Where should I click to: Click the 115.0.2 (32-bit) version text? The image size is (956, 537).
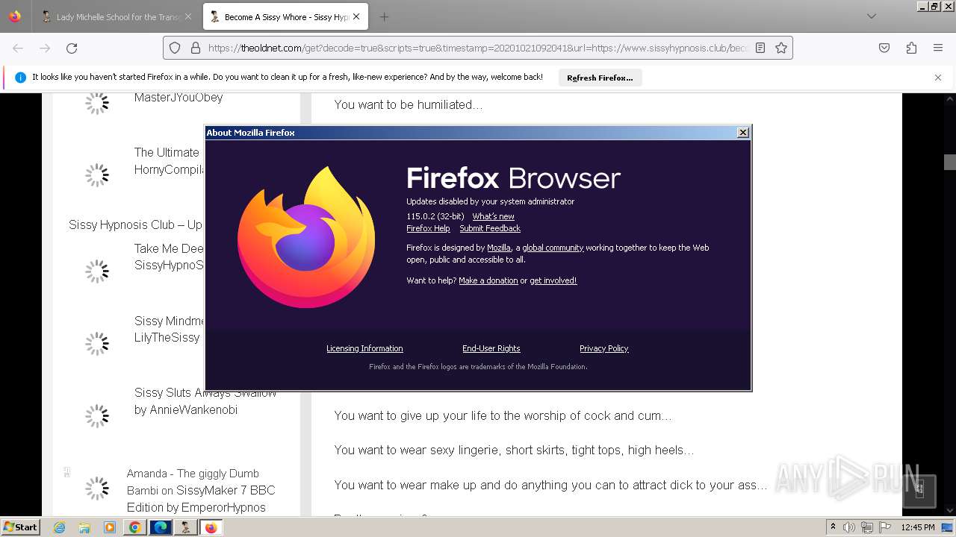tap(435, 216)
